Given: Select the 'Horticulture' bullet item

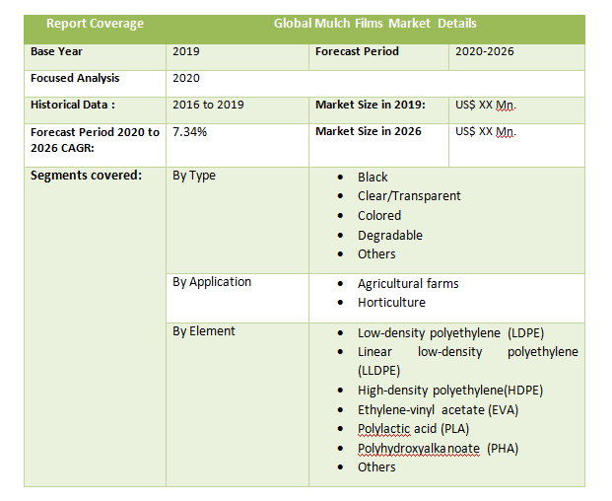Looking at the screenshot, I should pos(391,303).
